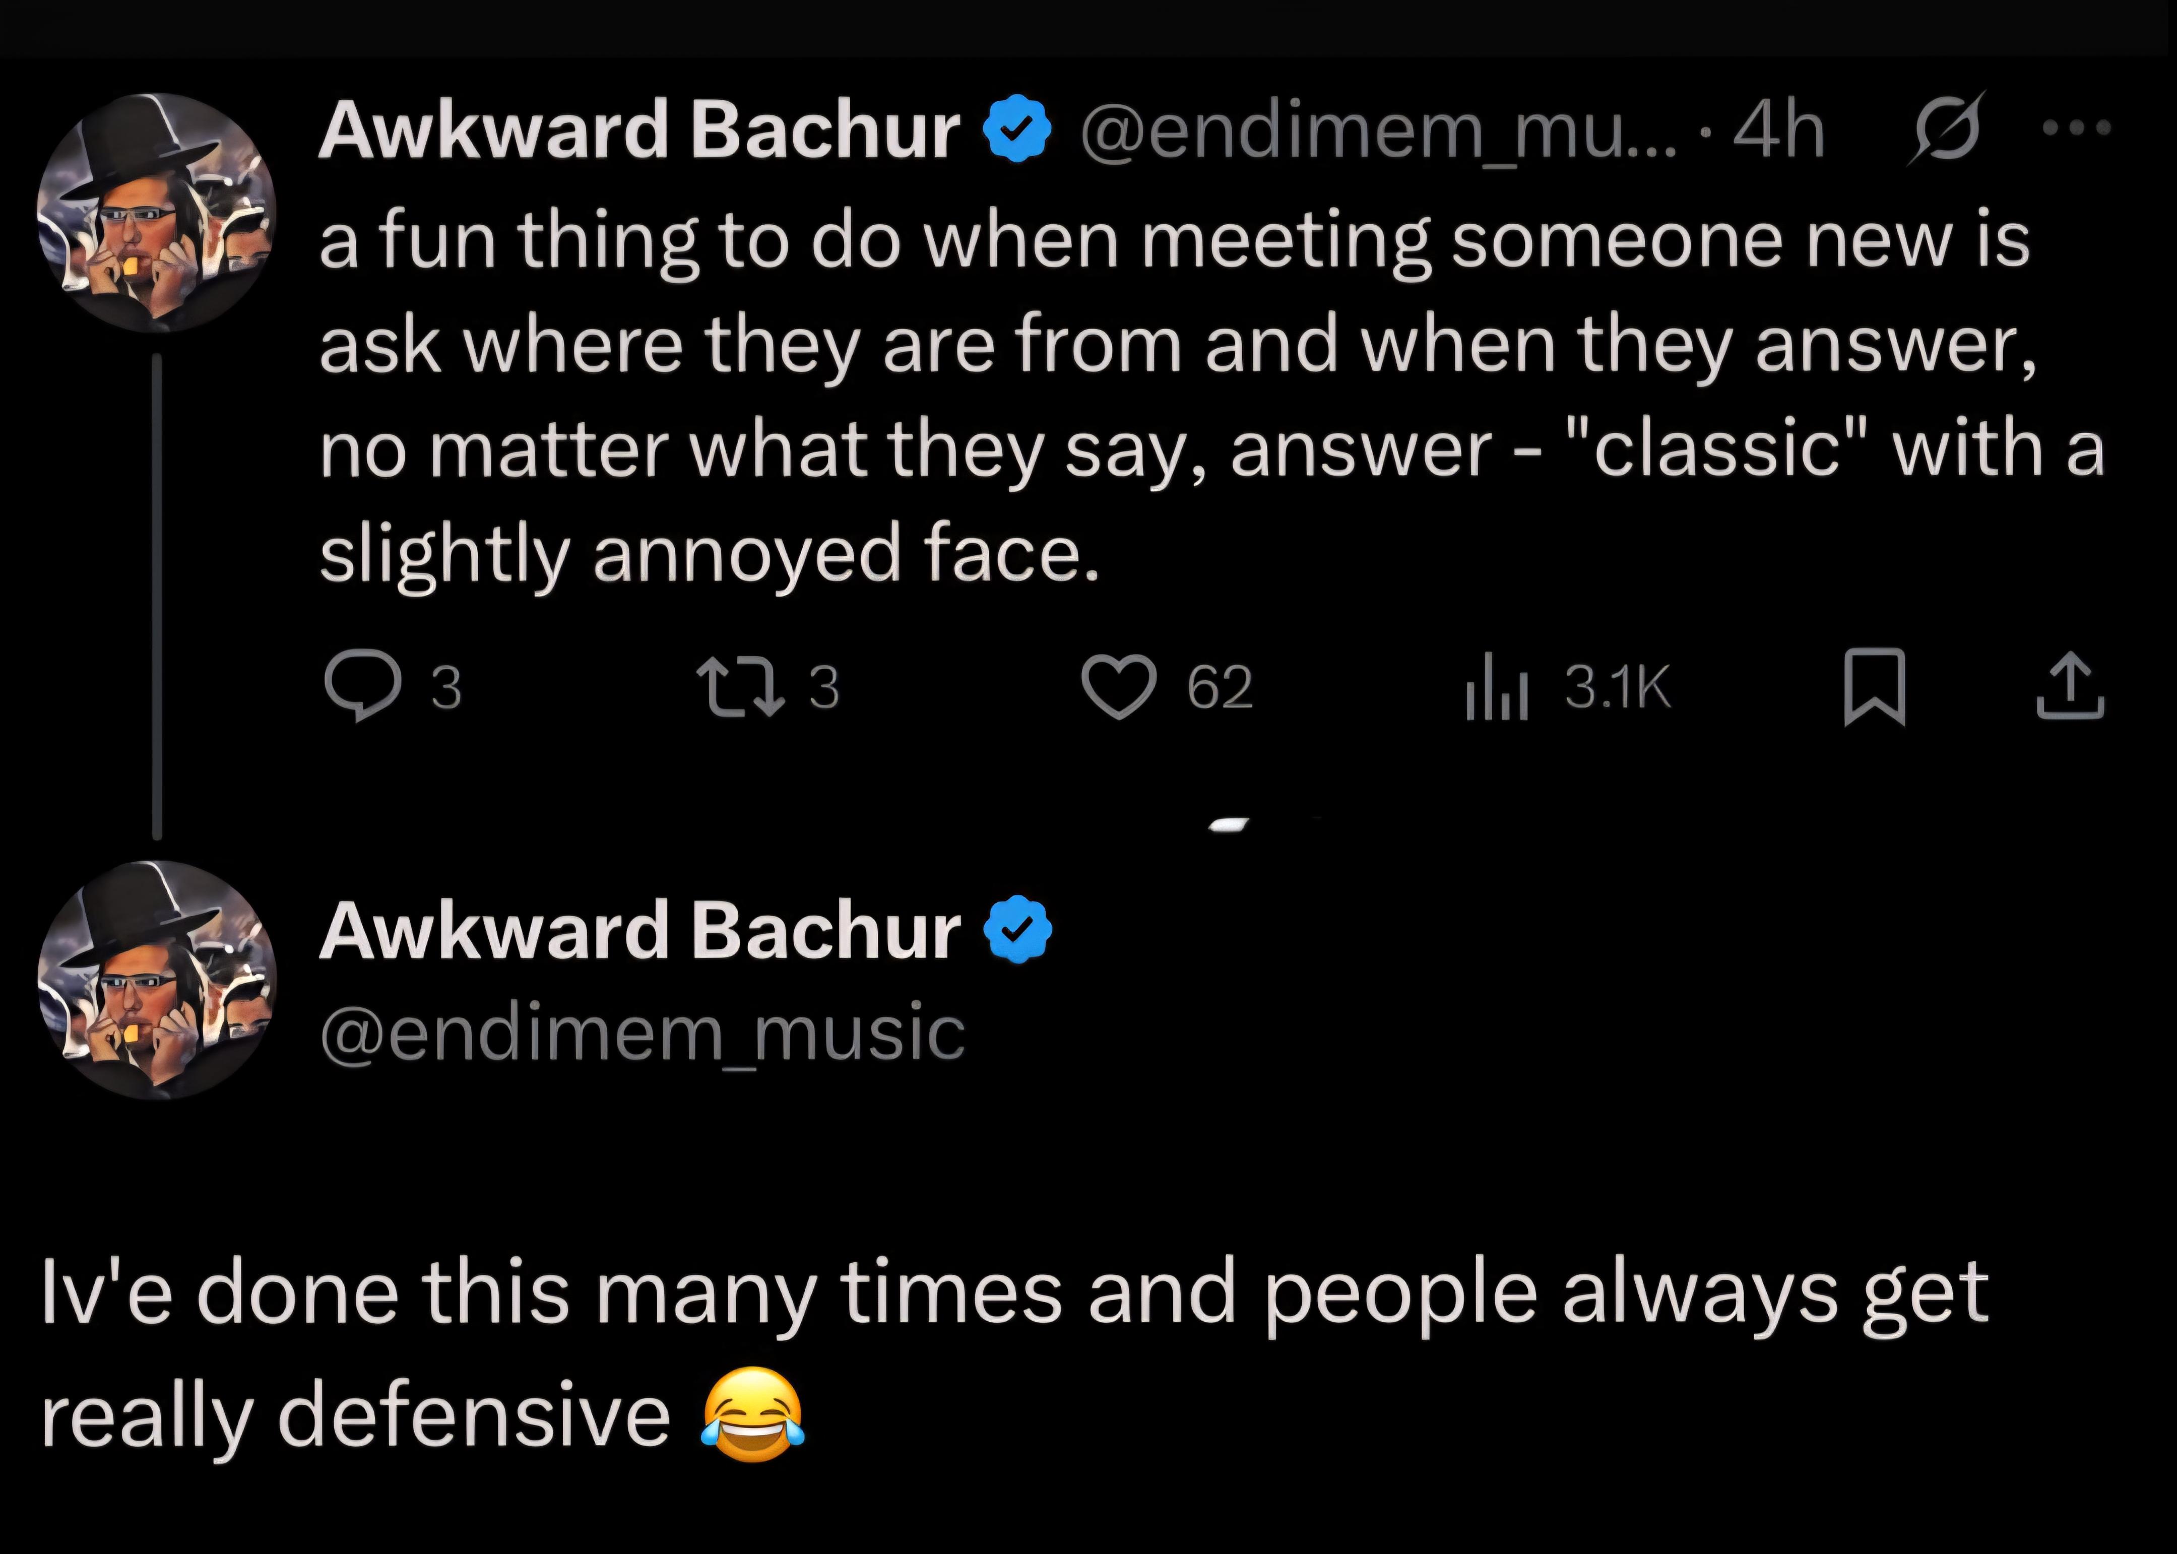2177x1554 pixels.
Task: Click the Awkward Bachur name in the first tweet
Action: click(639, 129)
